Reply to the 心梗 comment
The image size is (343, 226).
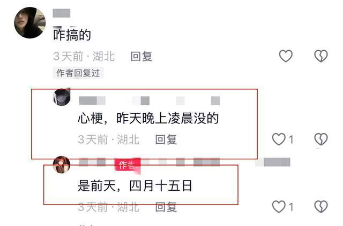pos(166,139)
